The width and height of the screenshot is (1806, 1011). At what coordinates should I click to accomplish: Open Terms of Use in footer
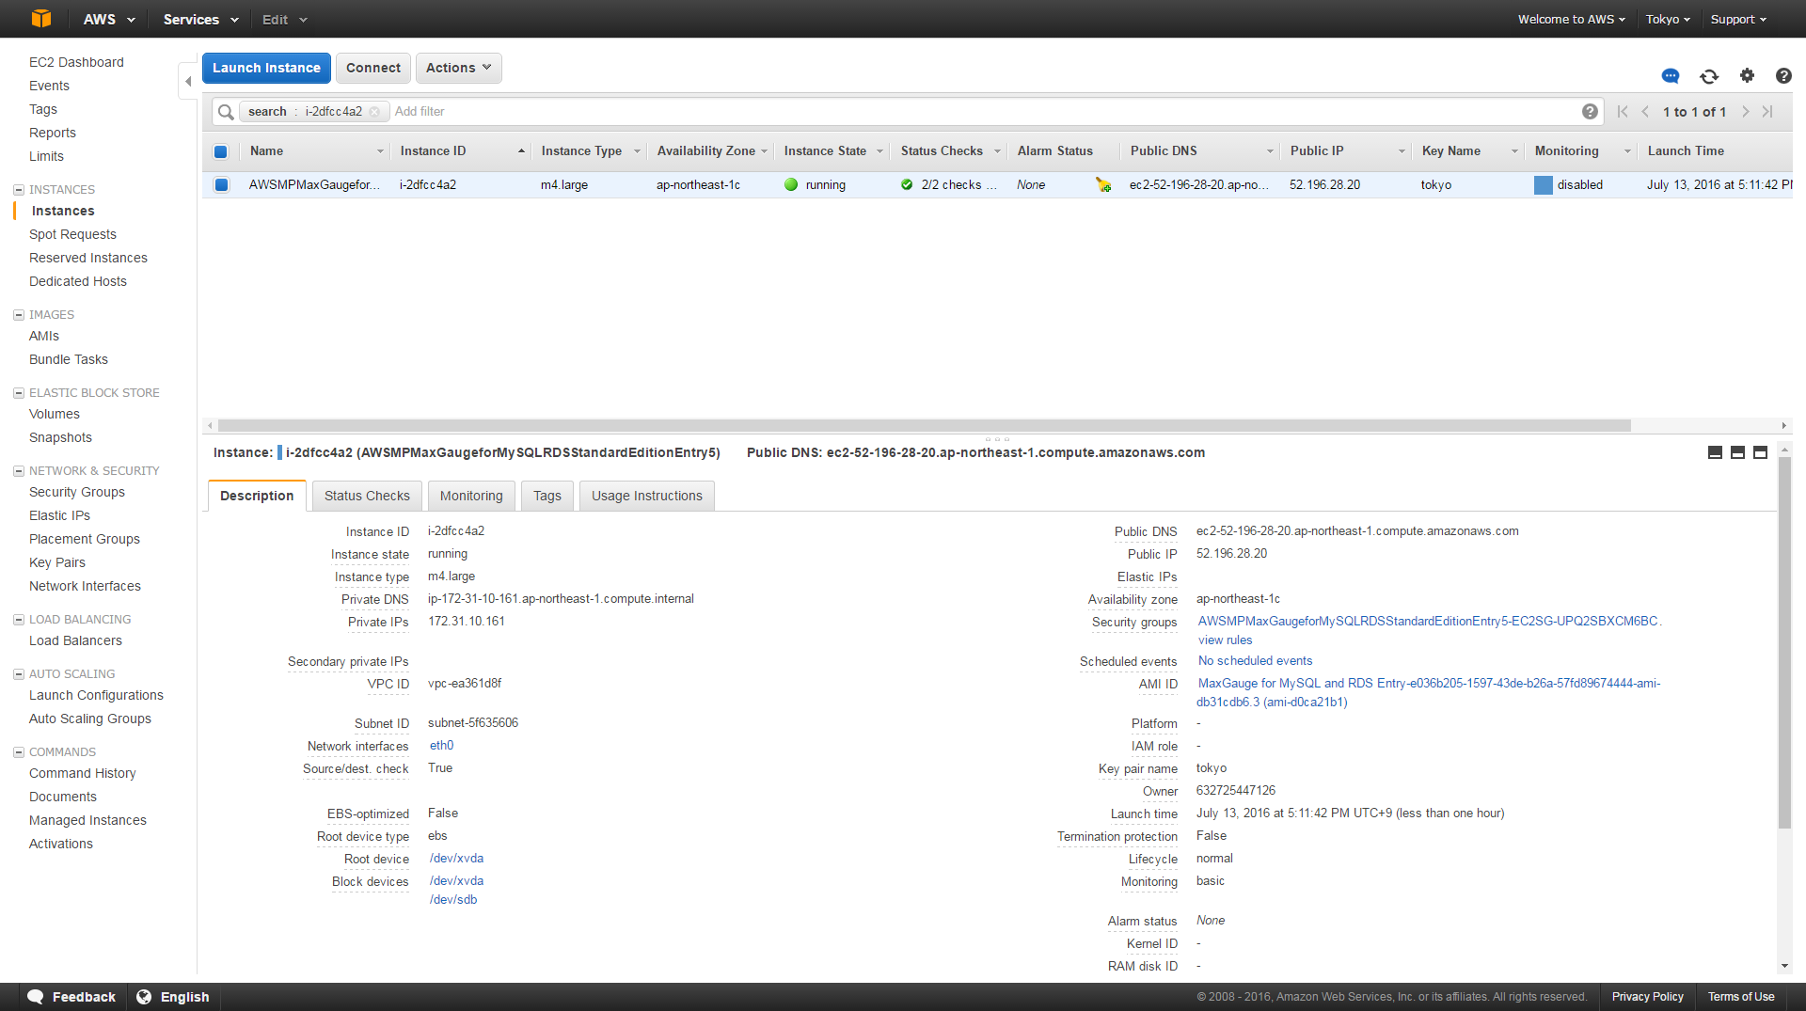pyautogui.click(x=1741, y=997)
